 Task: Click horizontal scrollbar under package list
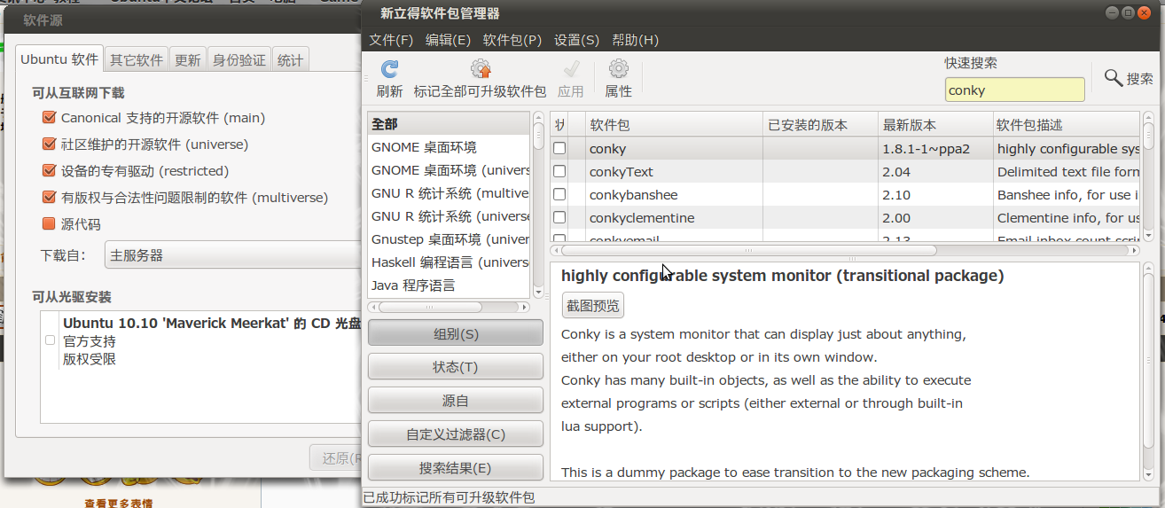845,251
